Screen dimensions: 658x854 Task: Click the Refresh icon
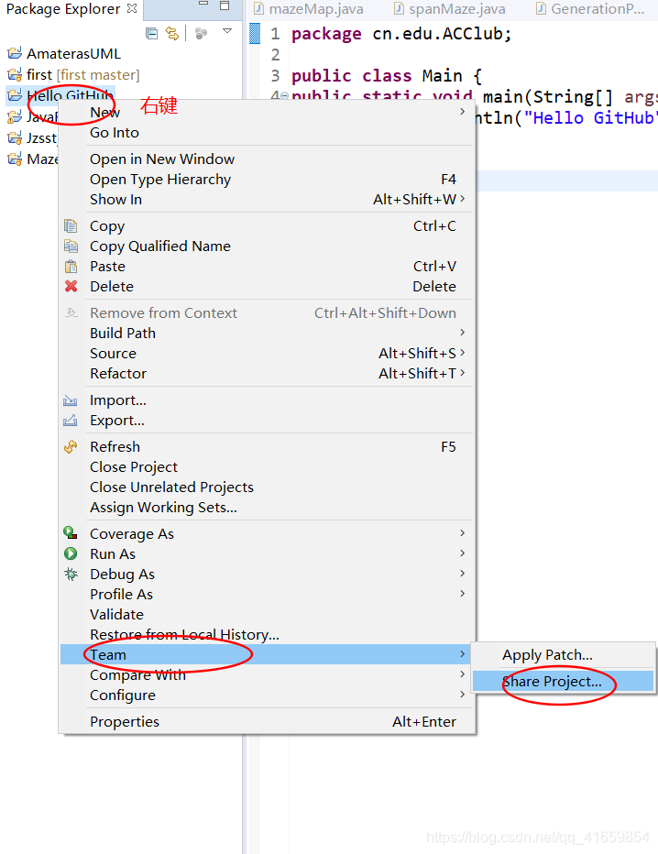pyautogui.click(x=71, y=446)
